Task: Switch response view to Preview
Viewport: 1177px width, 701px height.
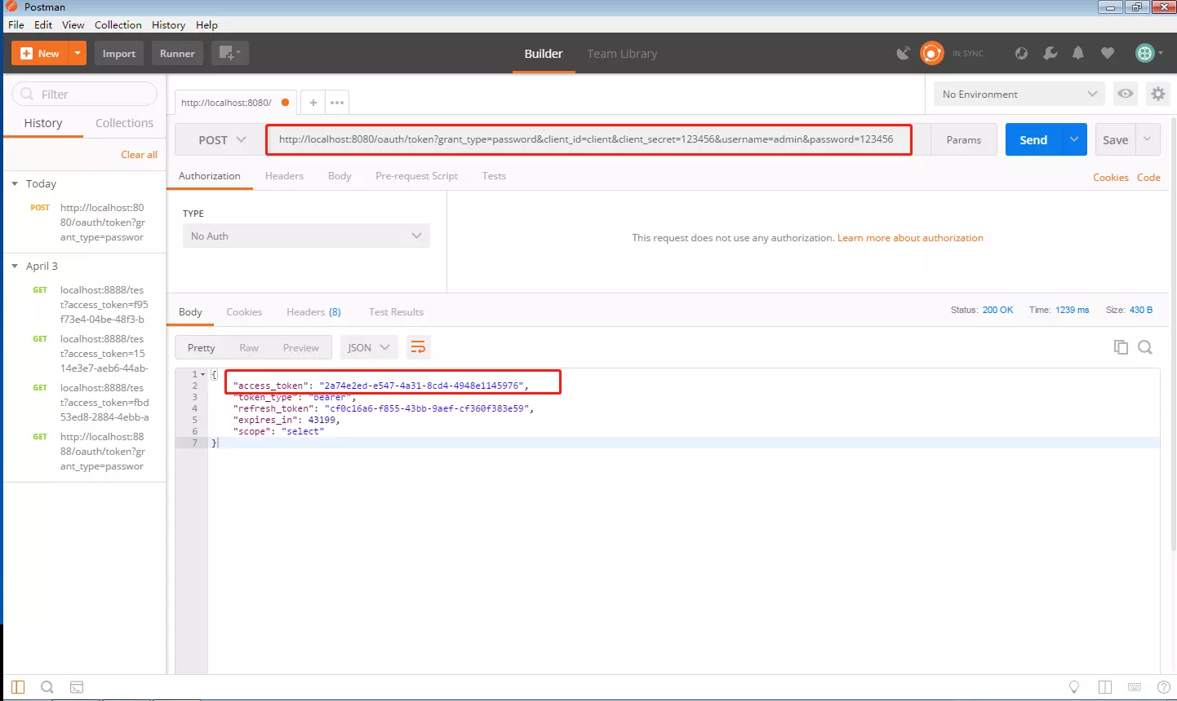Action: (301, 347)
